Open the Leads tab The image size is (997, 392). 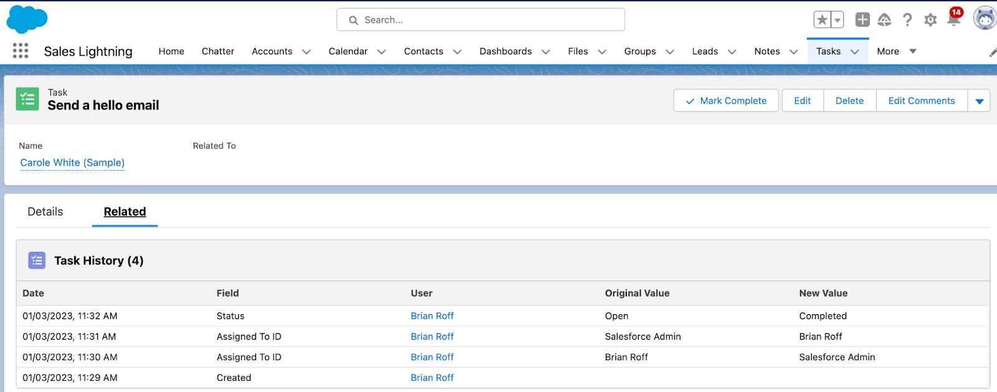point(705,51)
